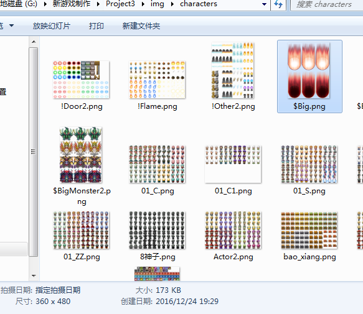Viewport: 363px width, 314px height.
Task: Select the !Flame.png thumbnail
Action: pos(157,80)
